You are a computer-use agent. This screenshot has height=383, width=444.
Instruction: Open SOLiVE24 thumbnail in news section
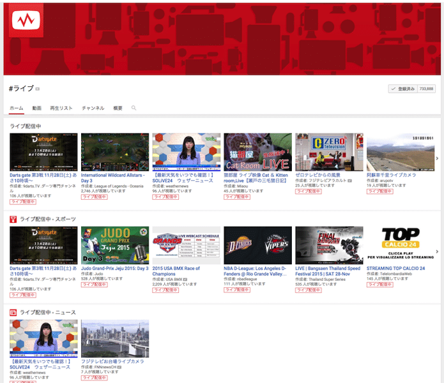(43, 338)
